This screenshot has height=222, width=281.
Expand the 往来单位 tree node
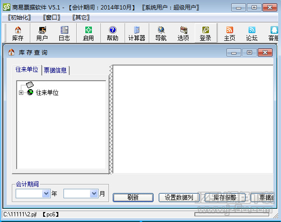click(x=21, y=92)
